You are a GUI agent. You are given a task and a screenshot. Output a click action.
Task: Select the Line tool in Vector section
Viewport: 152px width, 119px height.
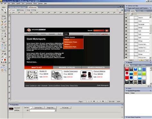pyautogui.click(x=2, y=33)
